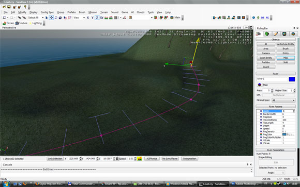Toggle the Z axis constraint
Viewport: 300px width, 187px height.
click(x=97, y=18)
